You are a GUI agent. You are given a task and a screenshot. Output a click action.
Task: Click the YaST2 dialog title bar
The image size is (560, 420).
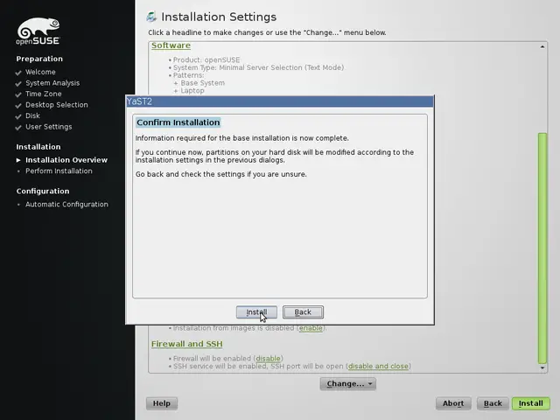coord(280,101)
